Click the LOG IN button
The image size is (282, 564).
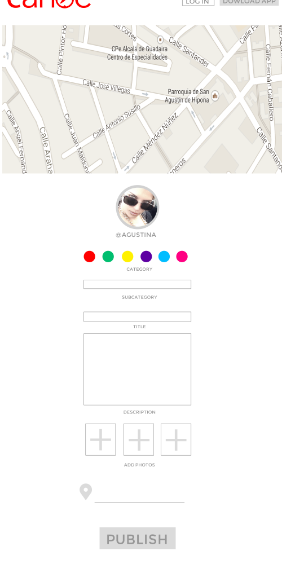pos(198,2)
